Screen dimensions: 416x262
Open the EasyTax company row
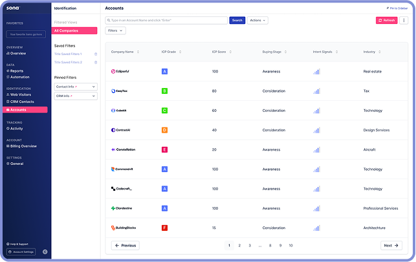[257, 91]
